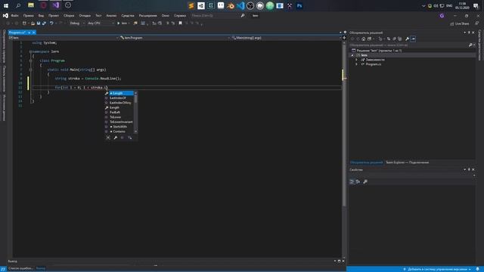Click the toolbar search magnifier icon
Screen dimensions: 484x272
pyautogui.click(x=243, y=15)
